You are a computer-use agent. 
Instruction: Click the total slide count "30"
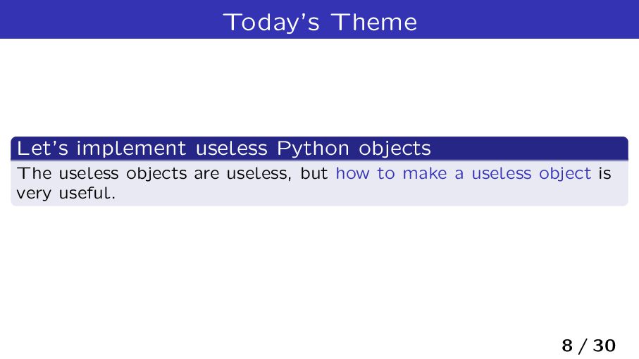604,346
